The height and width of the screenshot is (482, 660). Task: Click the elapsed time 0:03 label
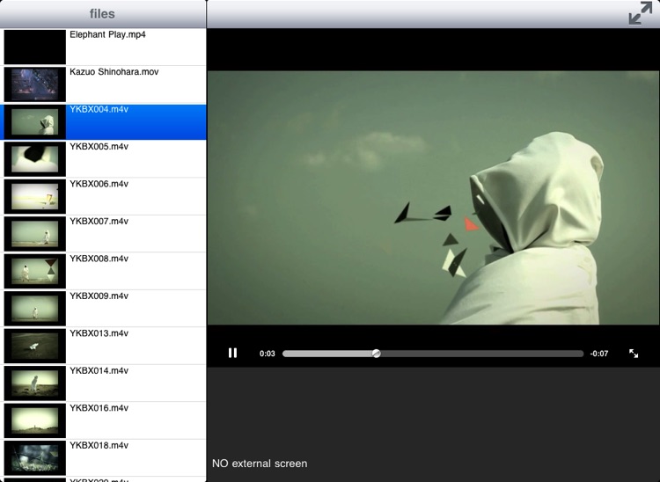point(267,354)
